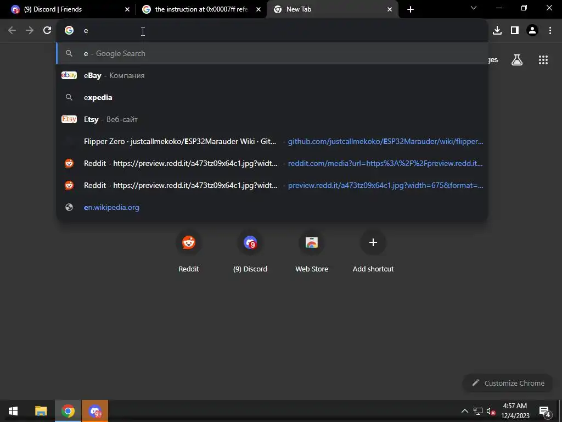Open the (9) Discord shortcut tile
Viewport: 562px width, 422px height.
pyautogui.click(x=250, y=251)
